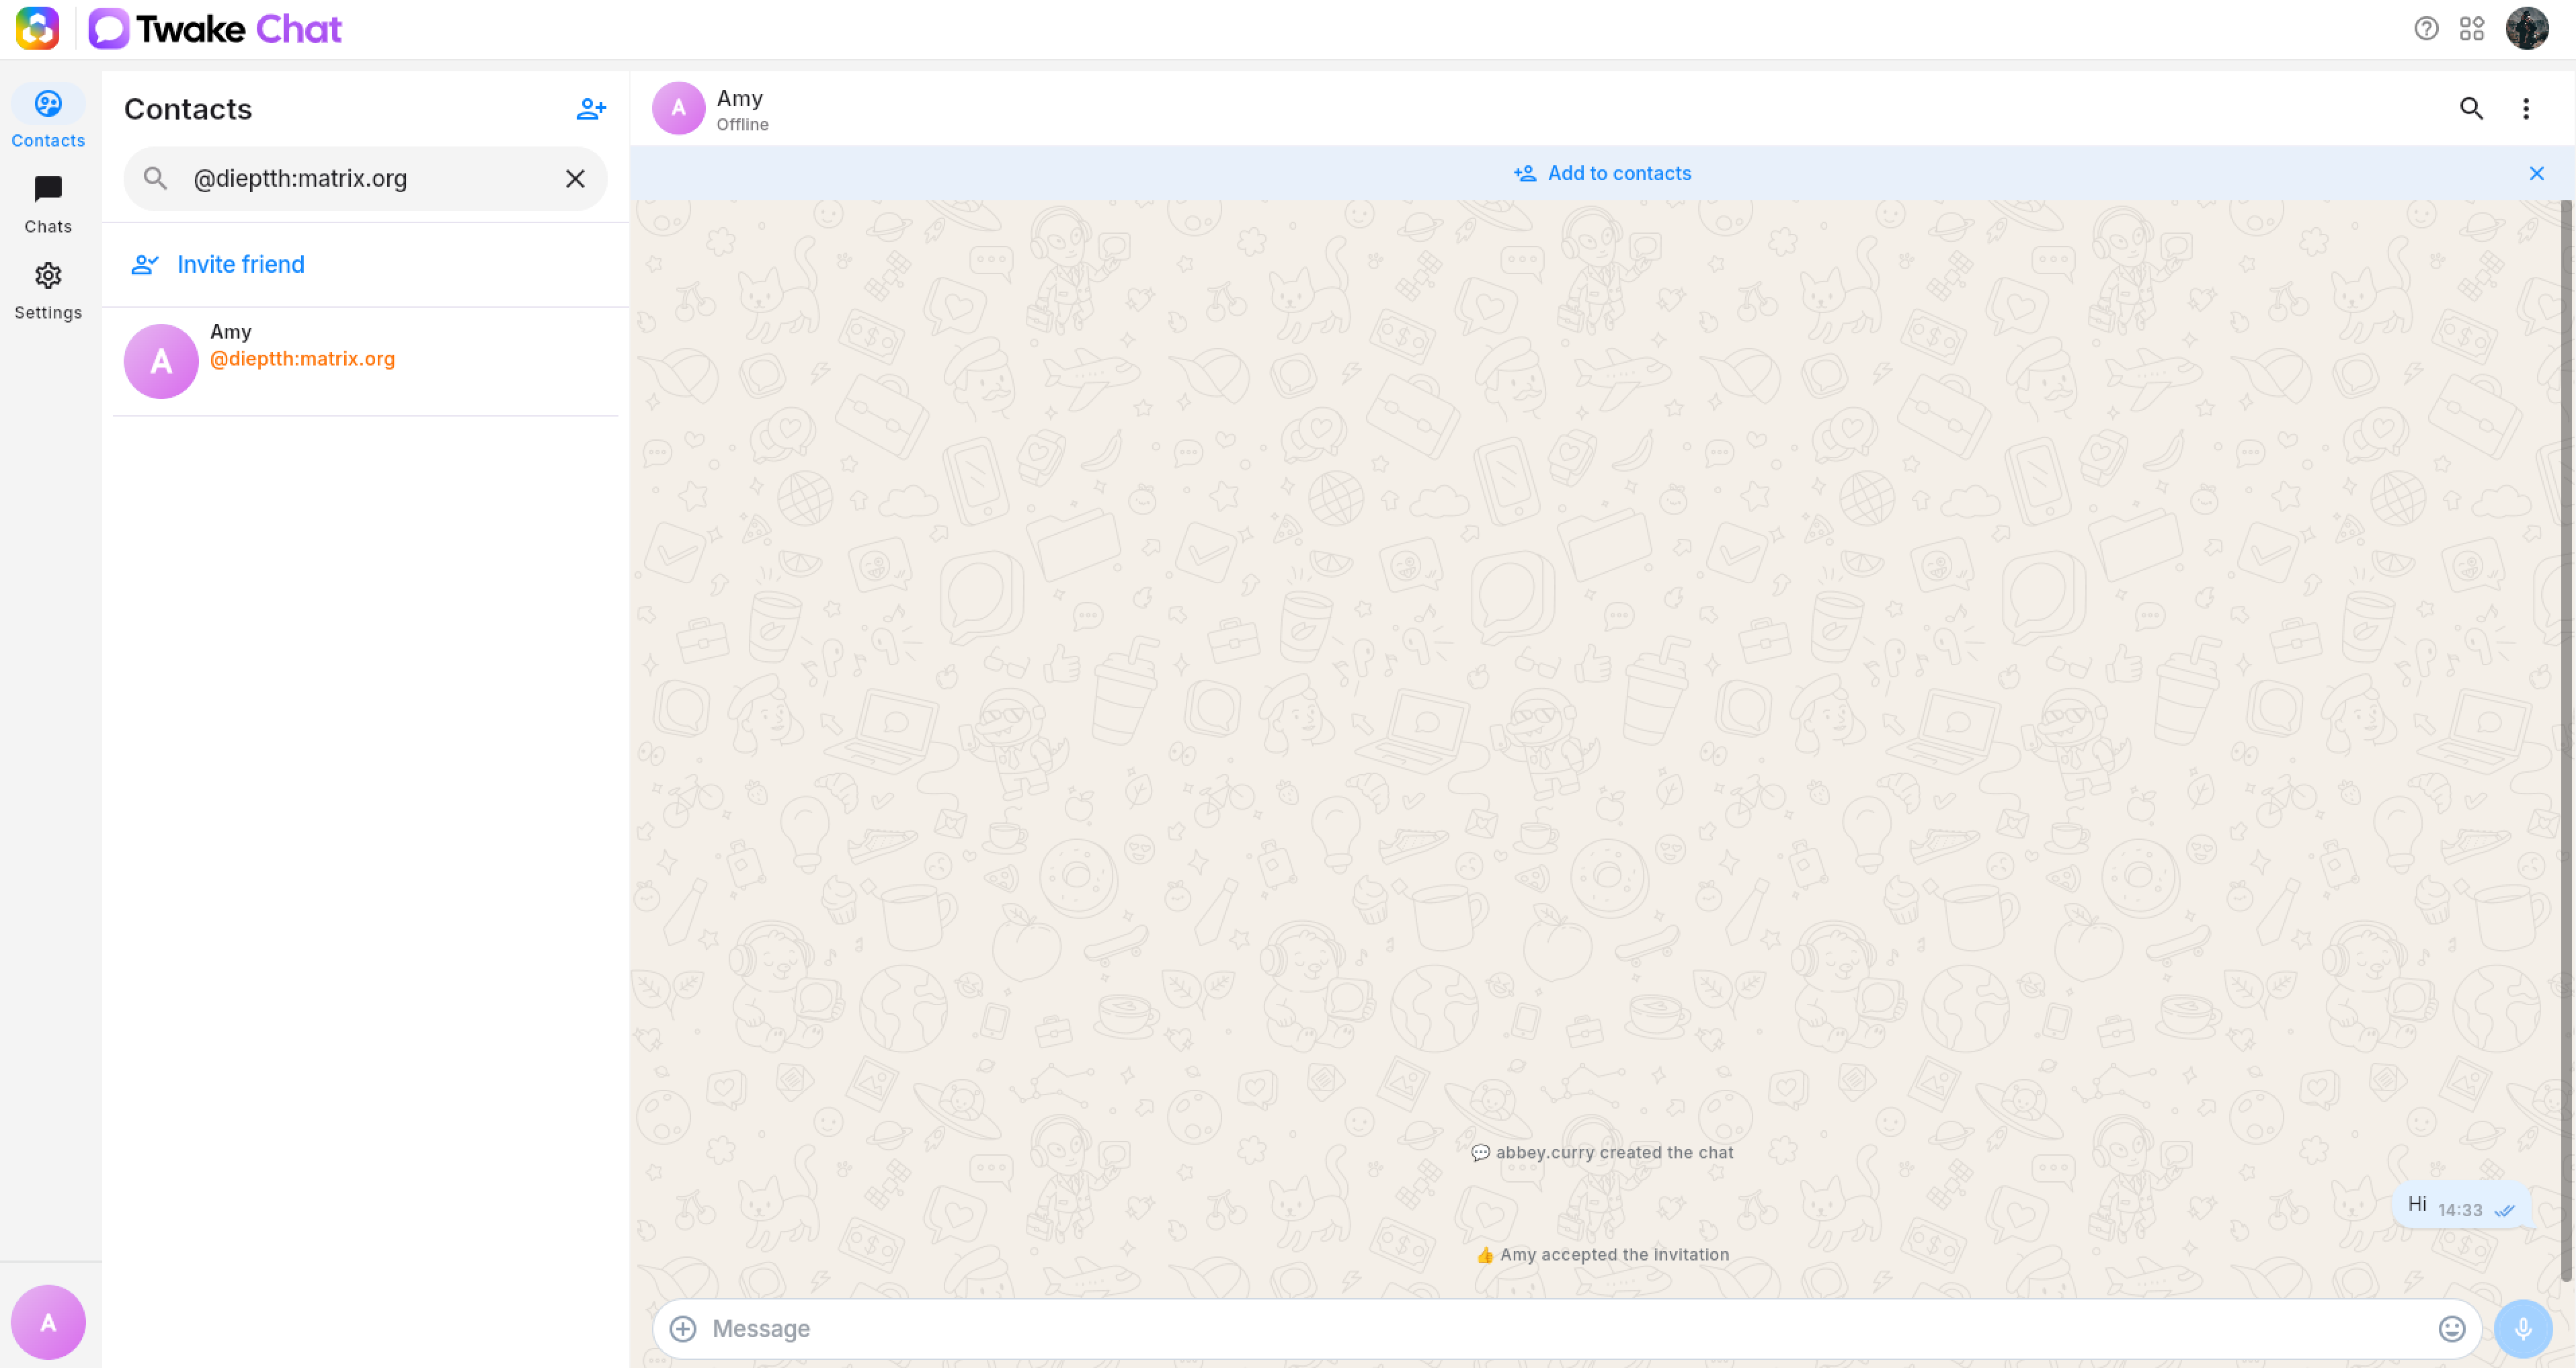Open the Settings tab
2576x1368 pixels.
coord(48,290)
